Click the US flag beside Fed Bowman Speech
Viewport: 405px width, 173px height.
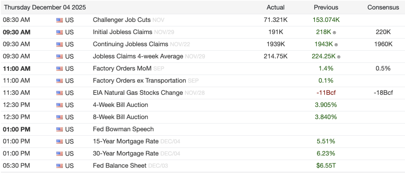(x=60, y=129)
